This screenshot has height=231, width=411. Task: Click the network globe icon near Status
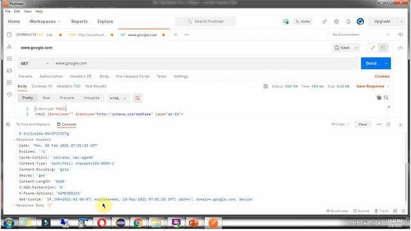tap(265, 86)
